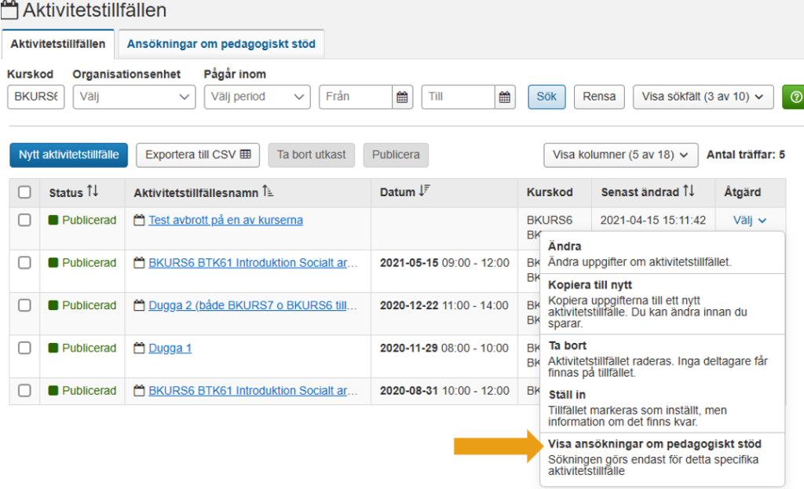Choose Visa ansökningar om pedagogiskt stöd menu item
Viewport: 804px width, 489px height.
[x=654, y=444]
